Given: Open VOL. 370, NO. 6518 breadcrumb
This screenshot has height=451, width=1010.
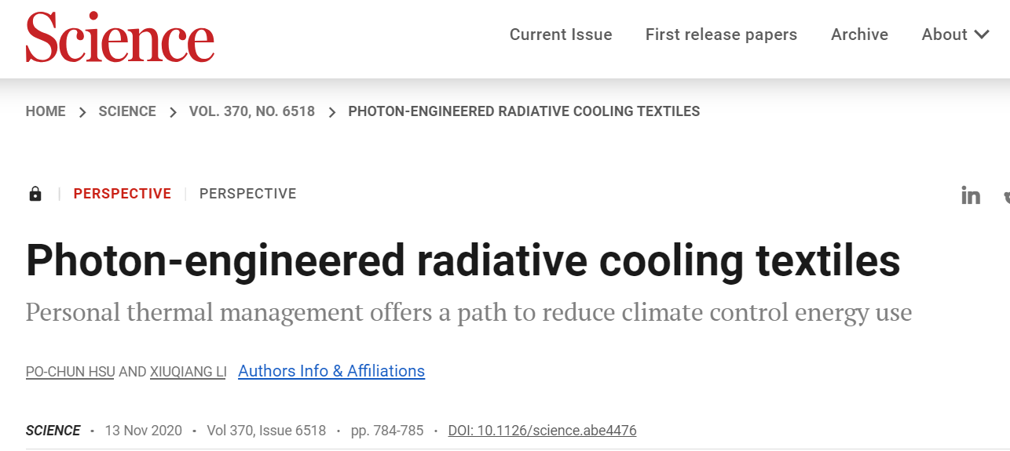Looking at the screenshot, I should (x=252, y=111).
